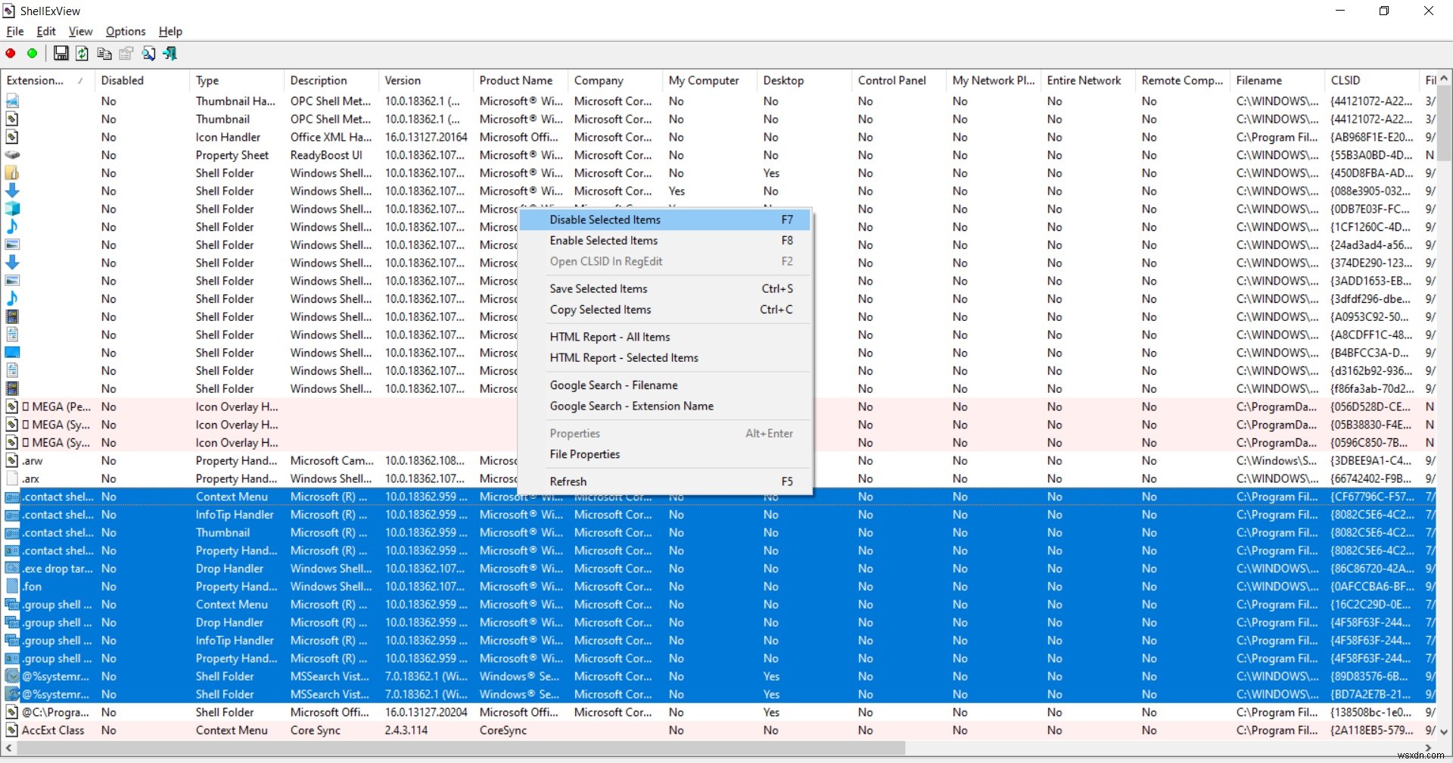Select the Save floppy disk toolbar icon
The image size is (1453, 763).
click(x=61, y=53)
